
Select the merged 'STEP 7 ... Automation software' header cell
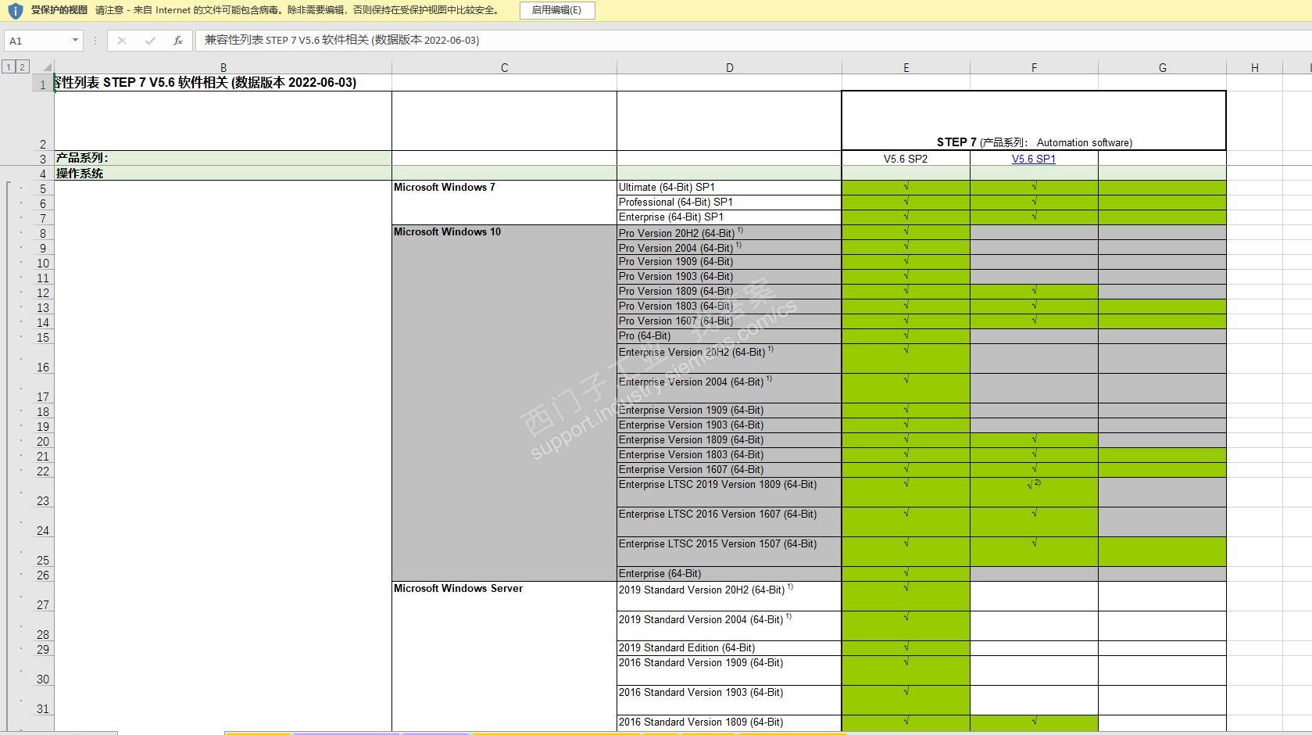pyautogui.click(x=1034, y=120)
